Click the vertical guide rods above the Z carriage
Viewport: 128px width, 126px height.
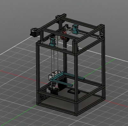55,60
